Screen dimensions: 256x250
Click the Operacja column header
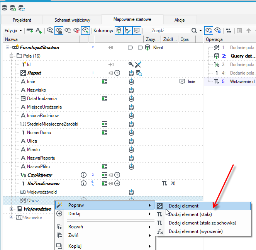coord(230,39)
